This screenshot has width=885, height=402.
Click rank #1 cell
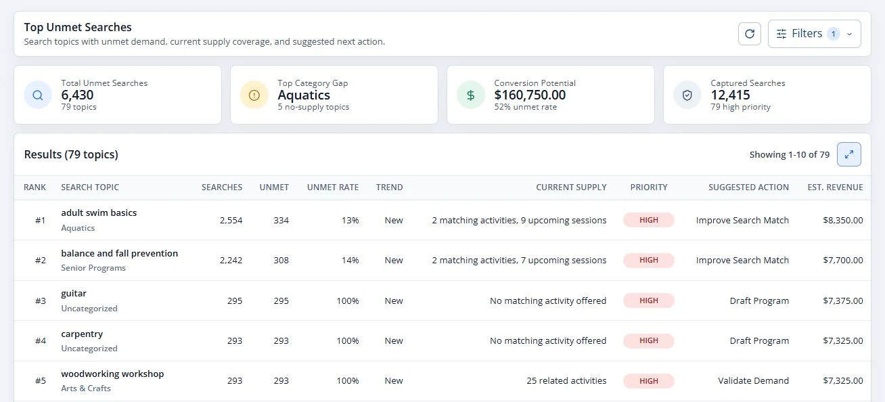click(41, 220)
